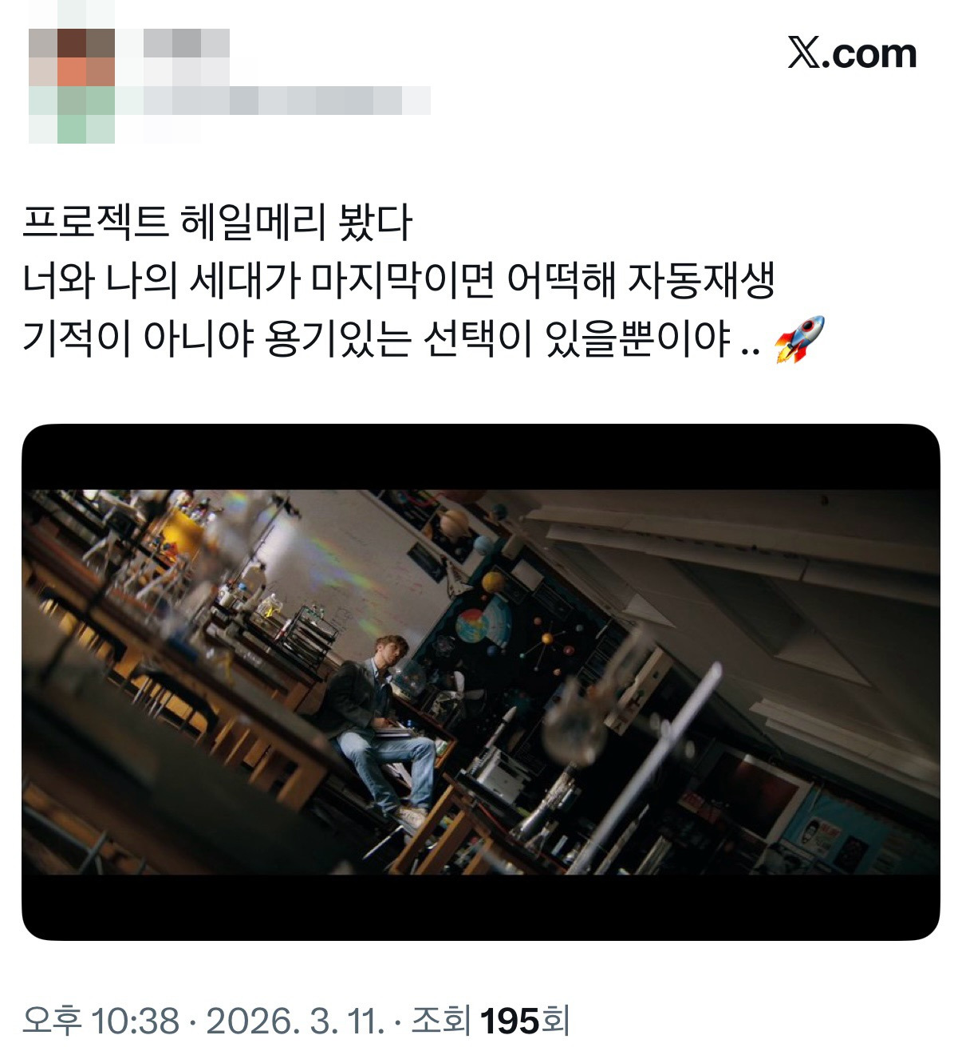Select the line 프로젝트 헤일메리 봤다
962x1051 pixels.
pyautogui.click(x=217, y=222)
